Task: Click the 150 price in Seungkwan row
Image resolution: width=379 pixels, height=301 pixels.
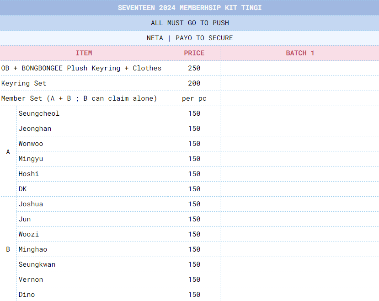Action: (194, 264)
